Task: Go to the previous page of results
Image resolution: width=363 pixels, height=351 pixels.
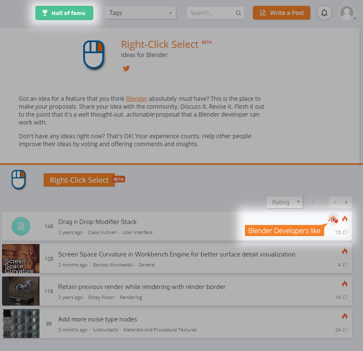Action: click(x=324, y=202)
